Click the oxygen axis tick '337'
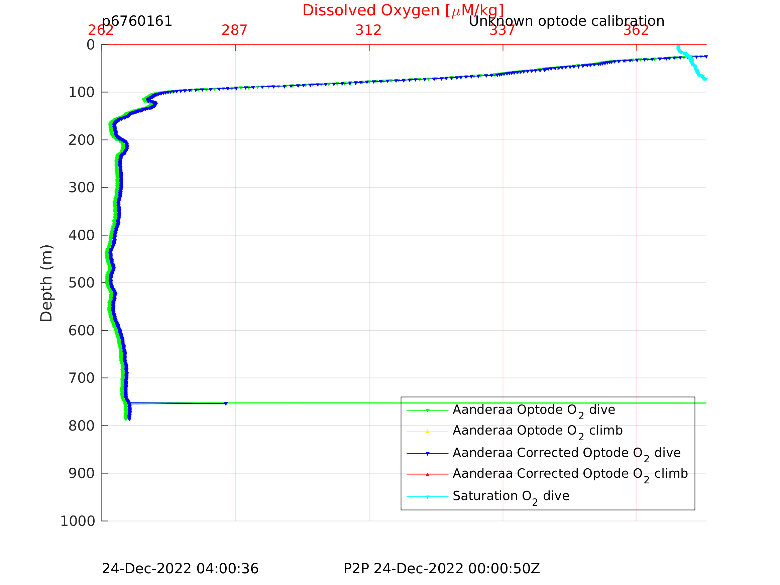 [502, 30]
